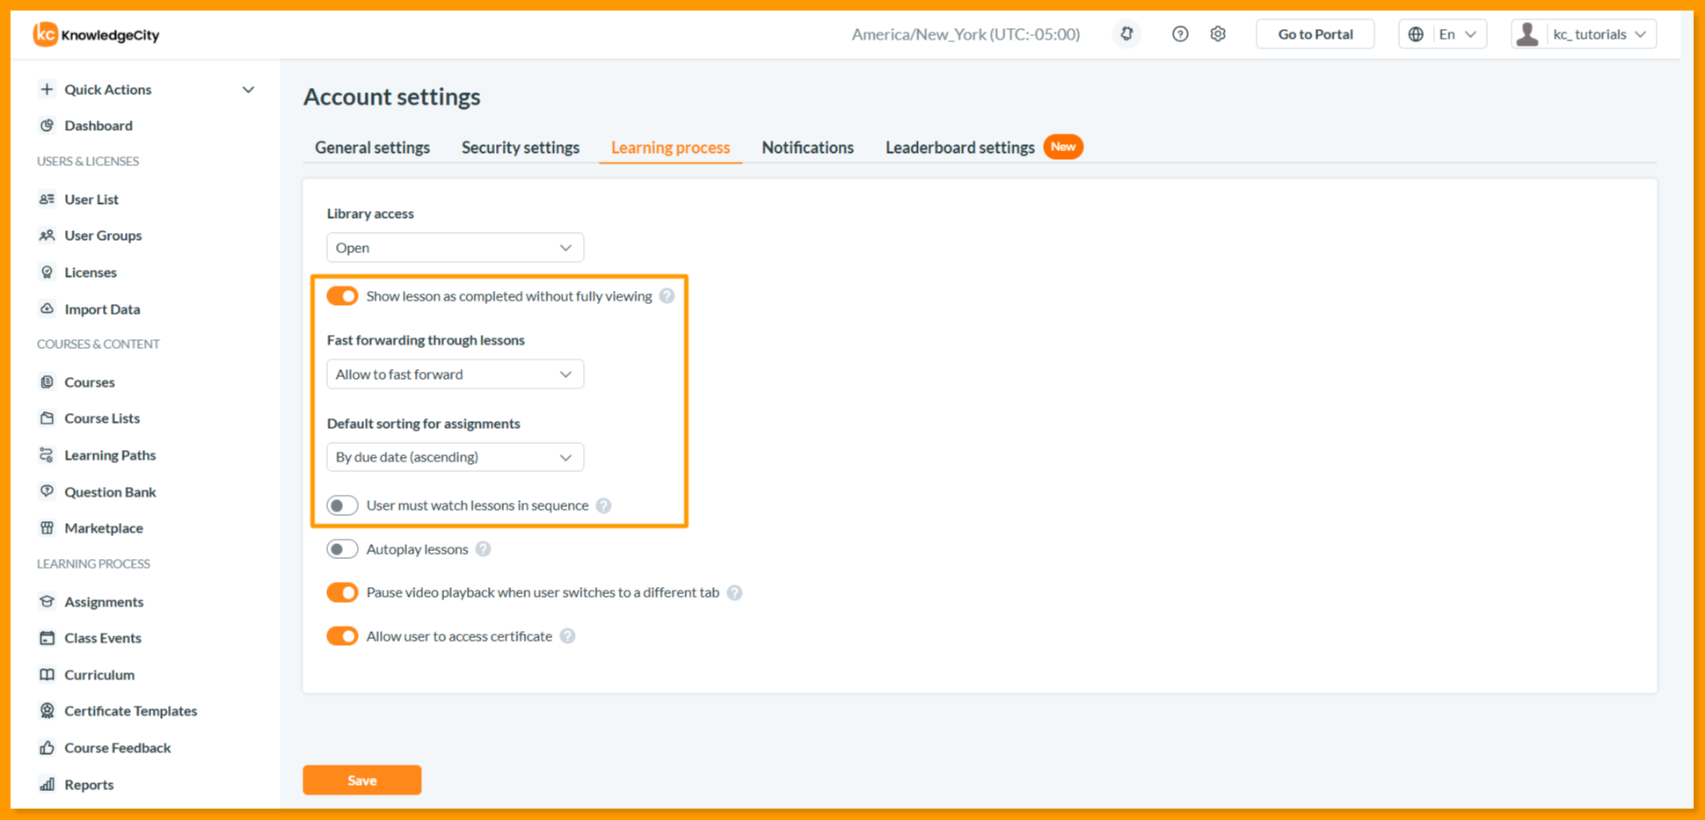Enable User must watch lessons in sequence

click(342, 505)
